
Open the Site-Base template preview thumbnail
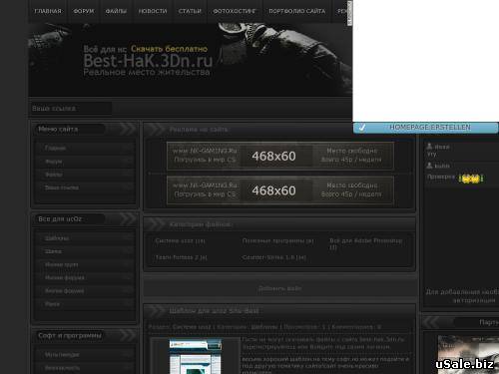[196, 356]
